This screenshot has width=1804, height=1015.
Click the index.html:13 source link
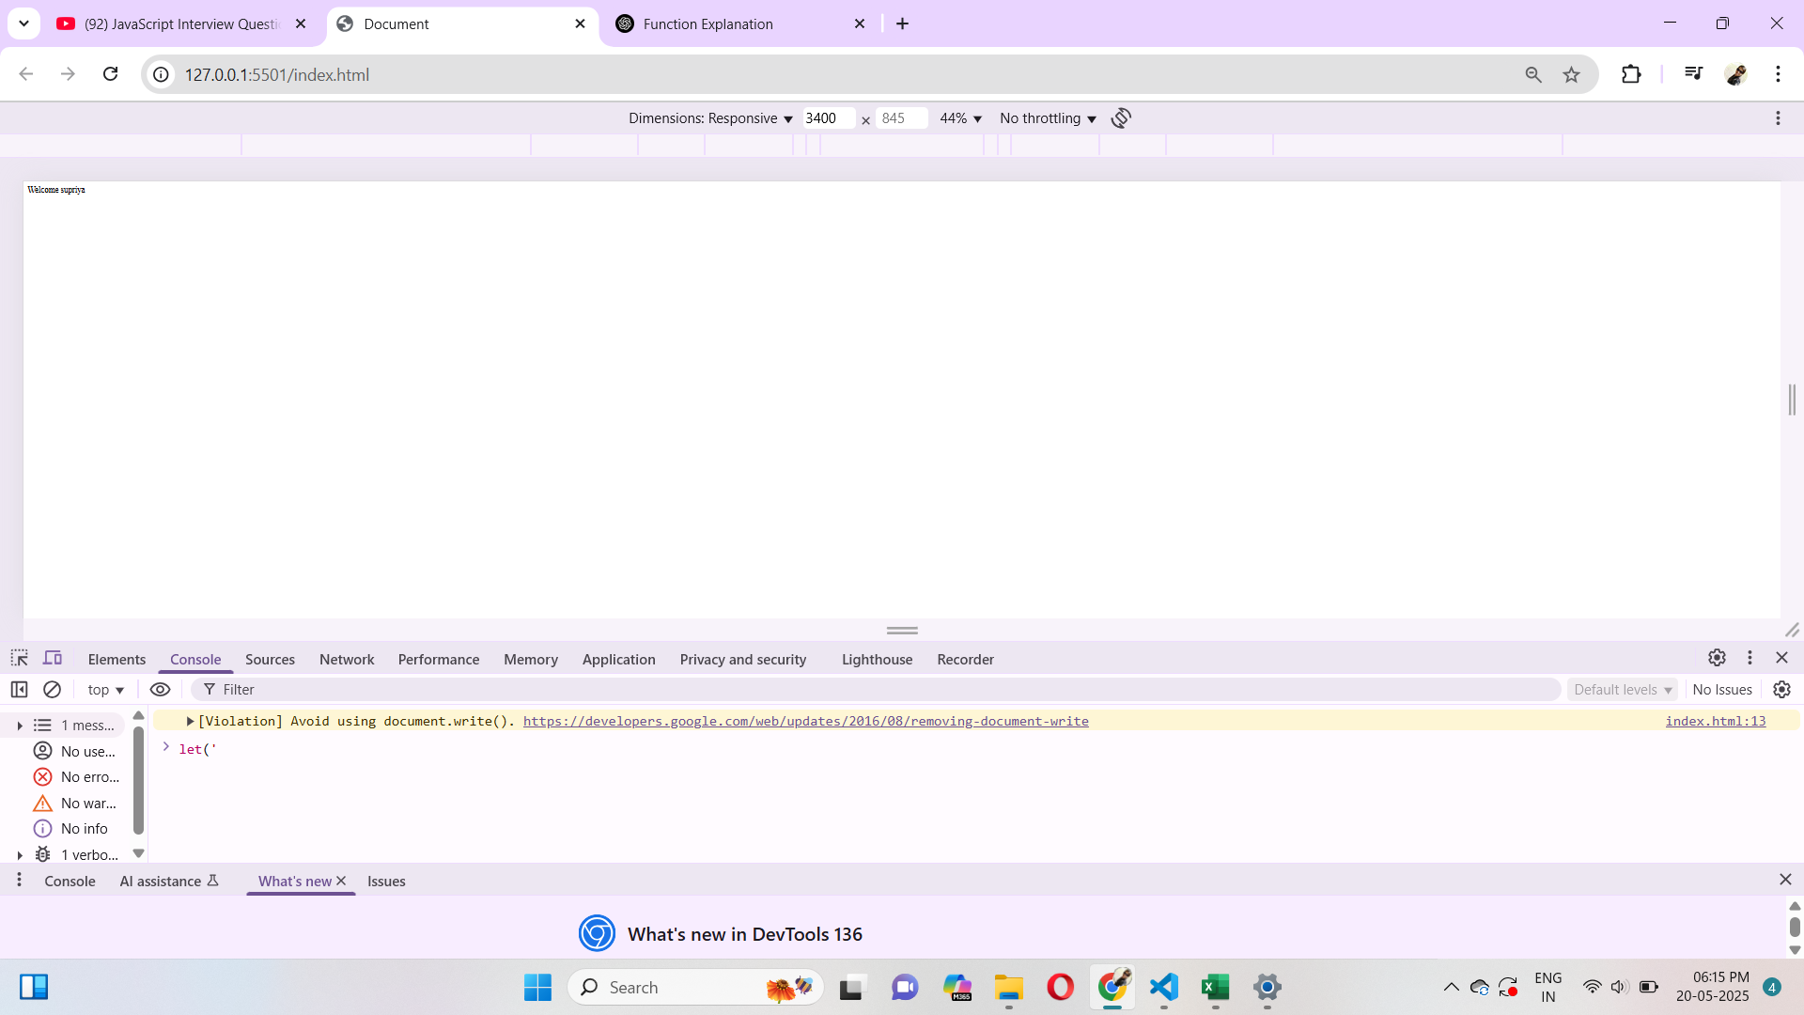(1715, 721)
